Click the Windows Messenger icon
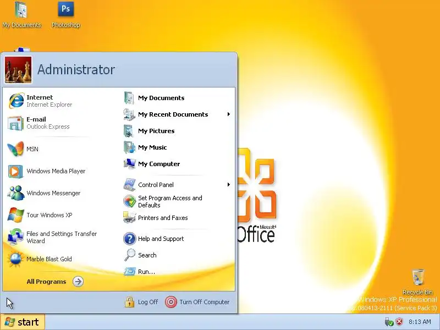This screenshot has width=440, height=330. [x=16, y=193]
